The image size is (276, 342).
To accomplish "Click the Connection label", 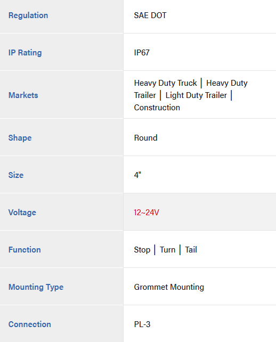I will [29, 324].
